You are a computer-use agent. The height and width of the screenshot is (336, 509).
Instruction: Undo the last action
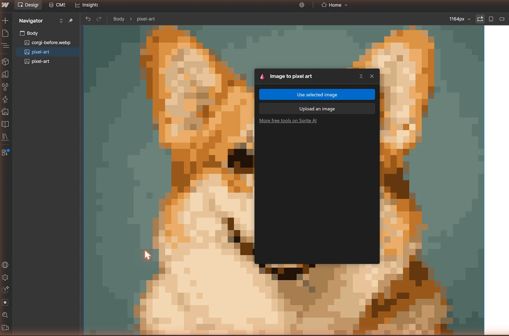(88, 19)
